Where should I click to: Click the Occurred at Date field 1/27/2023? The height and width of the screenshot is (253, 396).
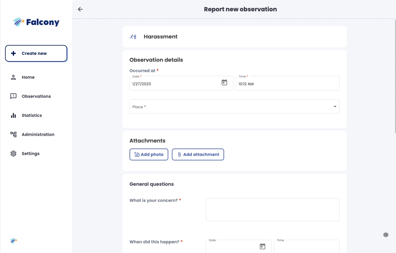[181, 83]
